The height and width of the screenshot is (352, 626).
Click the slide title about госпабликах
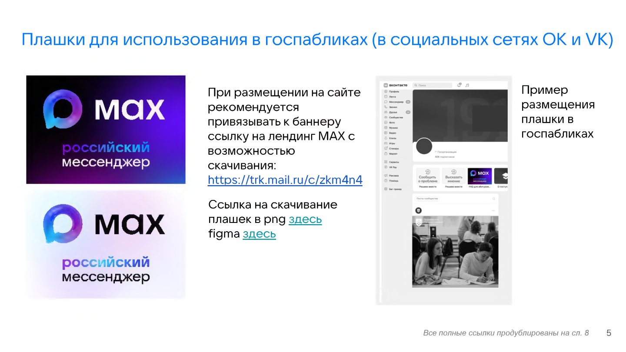[317, 40]
